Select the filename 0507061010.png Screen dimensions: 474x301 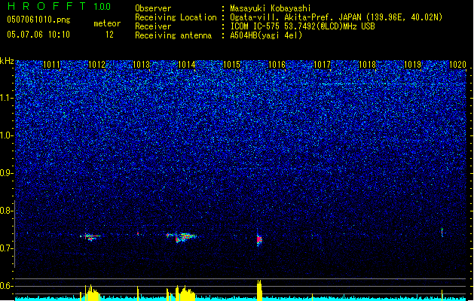[38, 20]
